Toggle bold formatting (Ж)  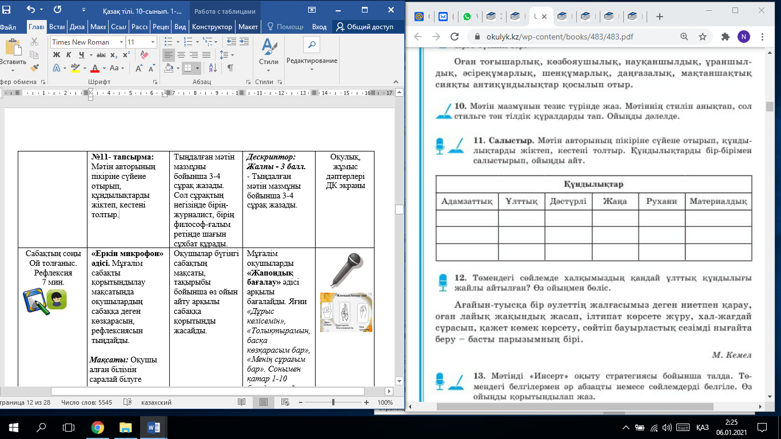(x=57, y=55)
